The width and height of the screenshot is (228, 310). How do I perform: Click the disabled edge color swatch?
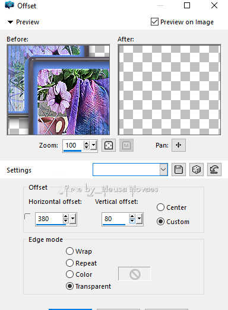coord(135,274)
